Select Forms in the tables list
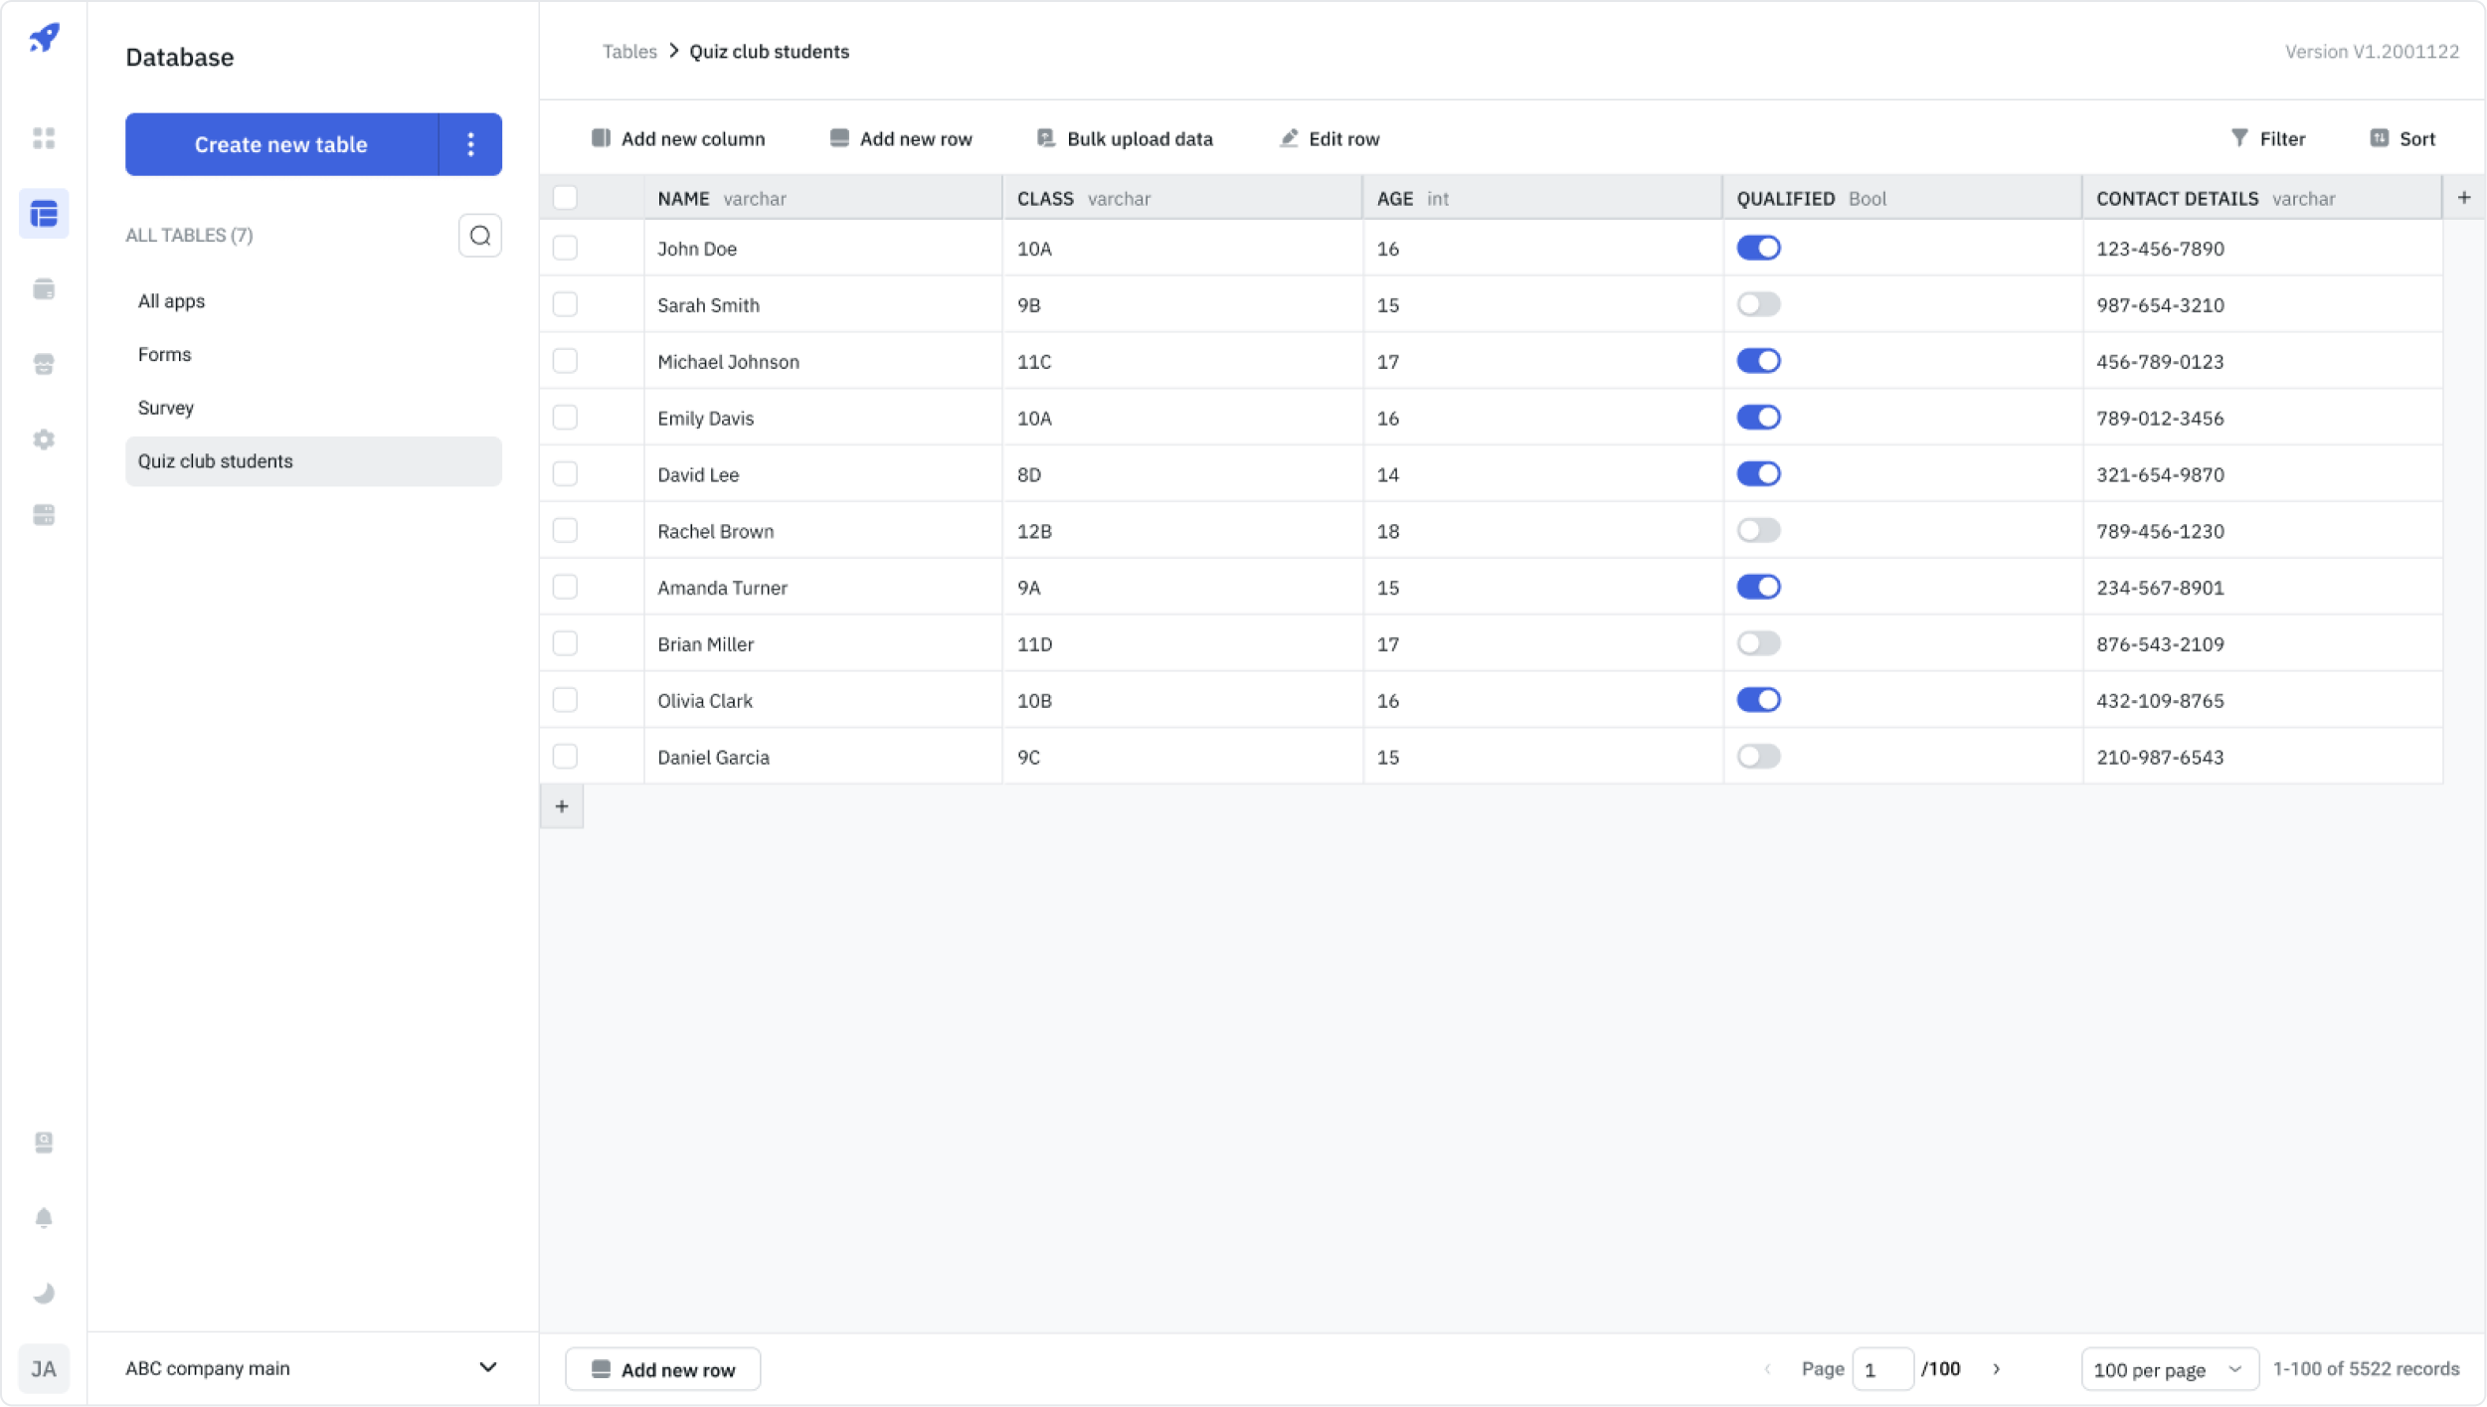The height and width of the screenshot is (1407, 2487). click(165, 354)
